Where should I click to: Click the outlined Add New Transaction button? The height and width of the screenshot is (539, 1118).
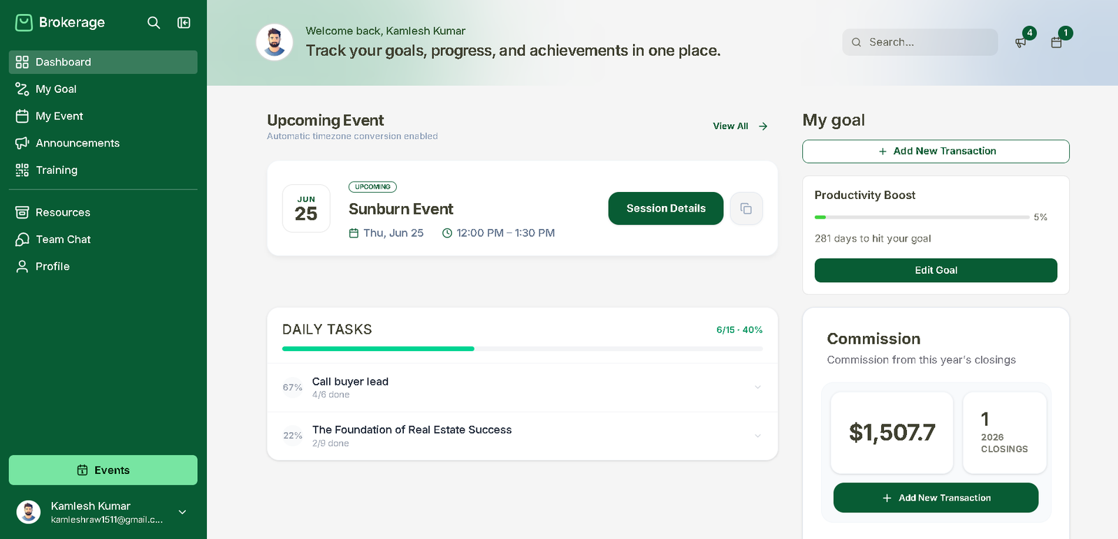click(x=936, y=152)
